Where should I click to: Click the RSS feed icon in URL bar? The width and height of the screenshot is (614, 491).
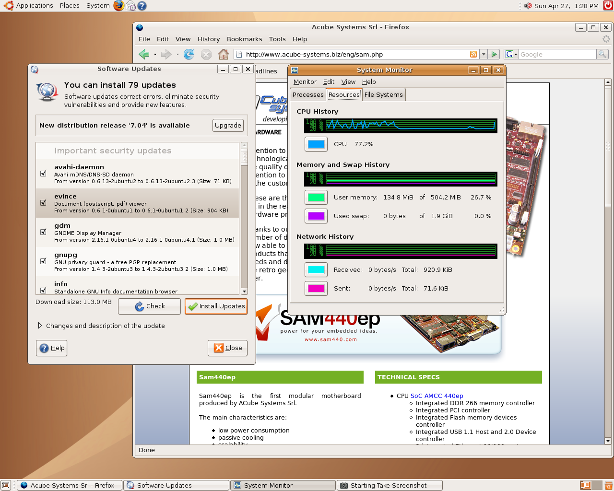pos(473,54)
